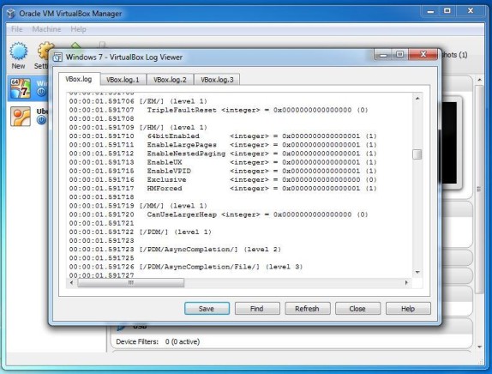Viewport: 492px width, 374px height.
Task: Select the Windows 7 VM icon in list
Action: pyautogui.click(x=21, y=88)
